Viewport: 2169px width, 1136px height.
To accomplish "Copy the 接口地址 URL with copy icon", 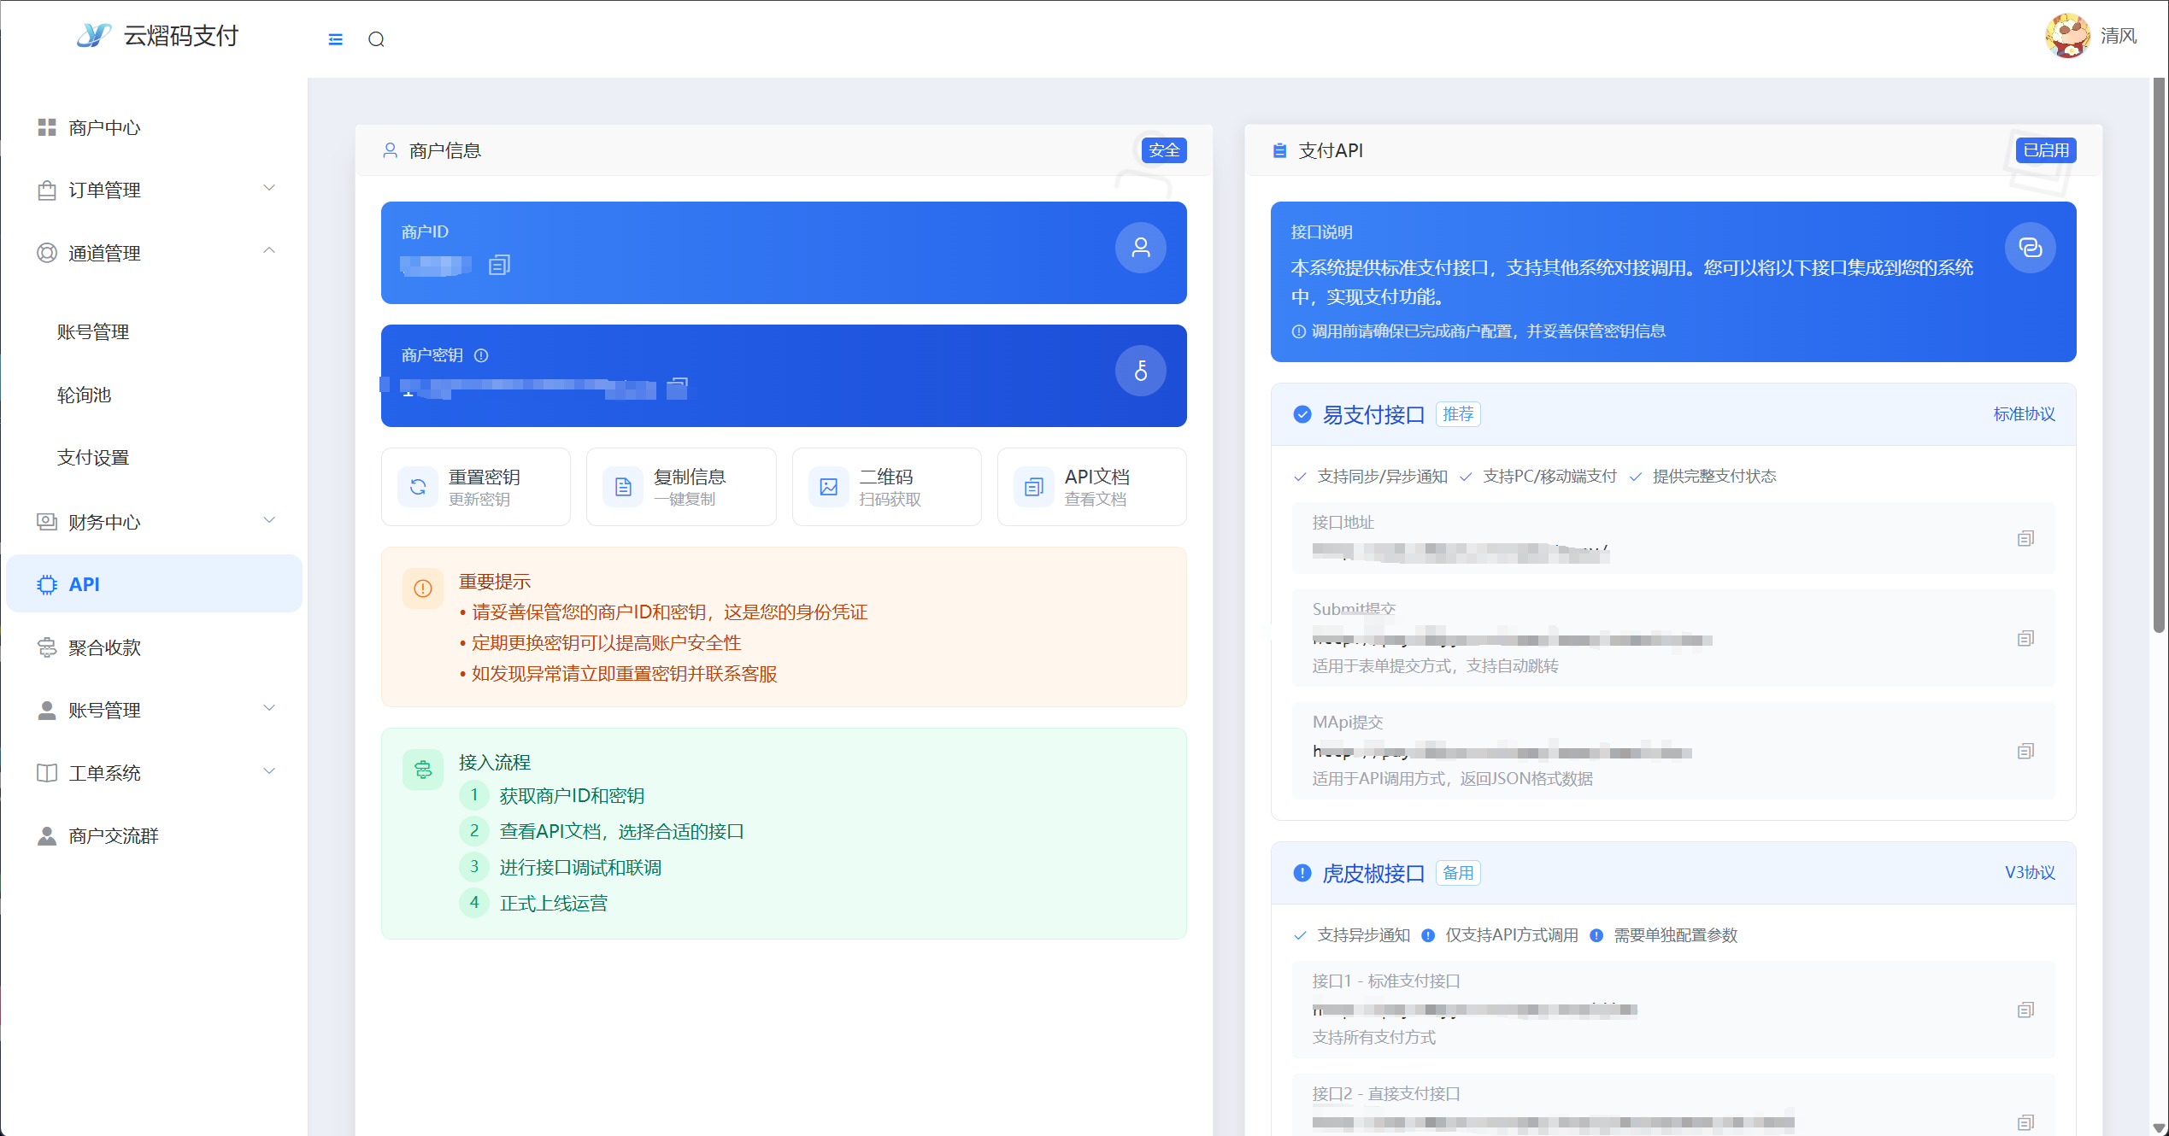I will 2025,538.
